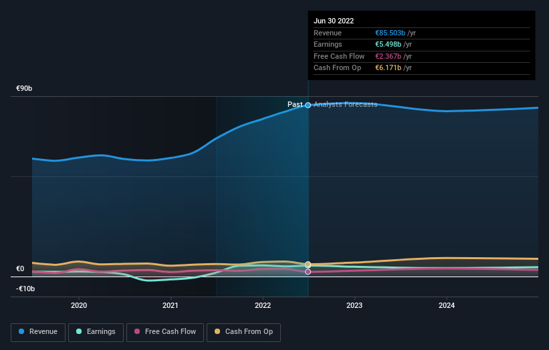Click the €0 y-axis label
Screen dimensions: 549x350
[20, 269]
